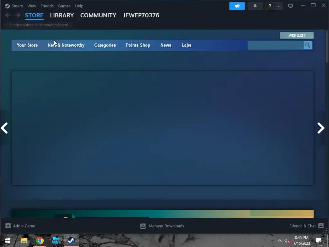Click the Add a Game label
Screen dimensions: 329x247
click(24, 226)
